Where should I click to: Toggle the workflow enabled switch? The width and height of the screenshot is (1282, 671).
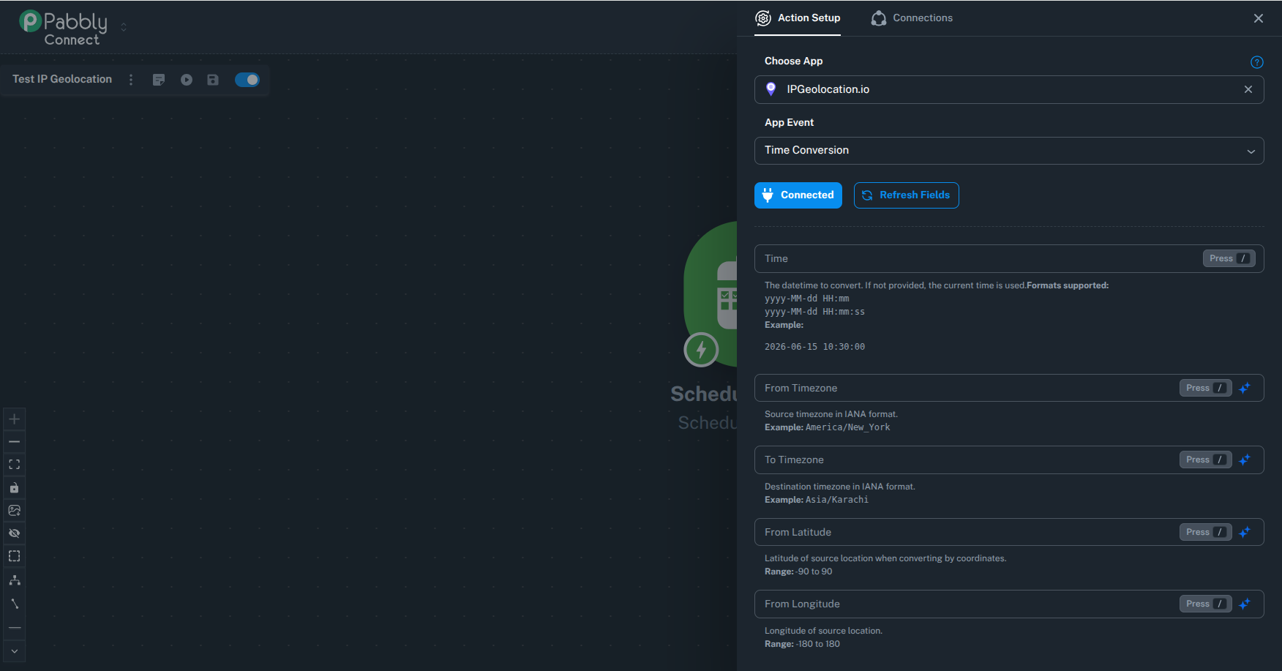pos(247,80)
